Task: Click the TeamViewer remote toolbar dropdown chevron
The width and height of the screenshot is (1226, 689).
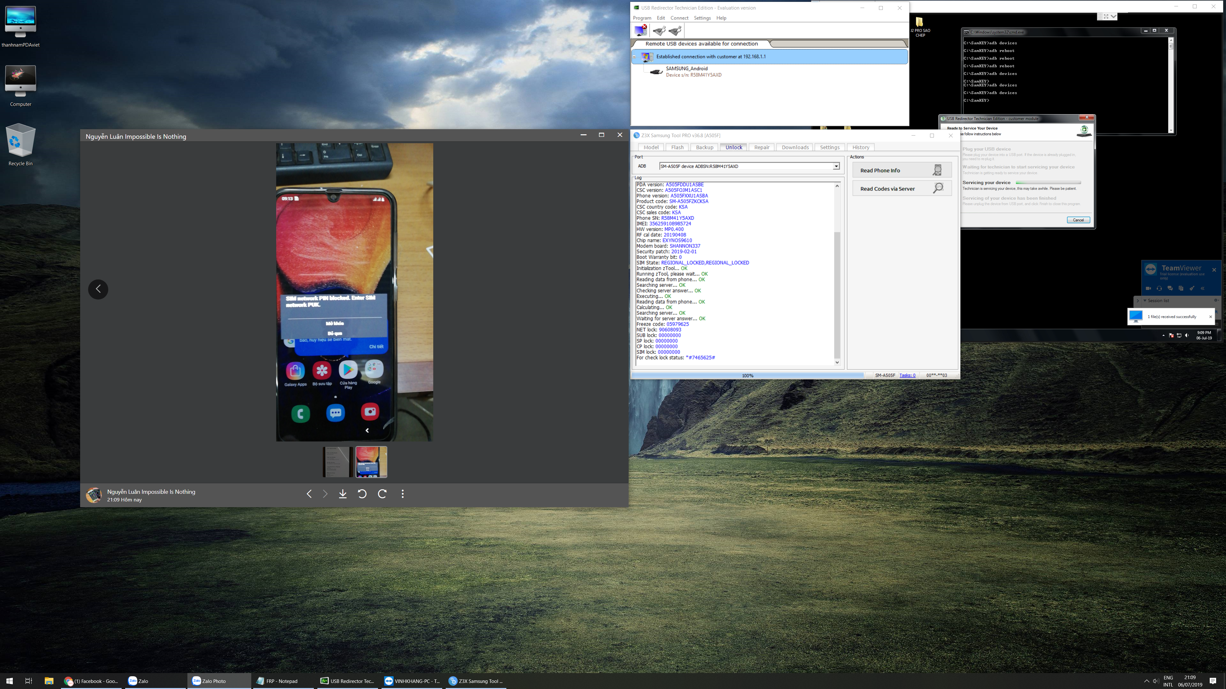Action: [1113, 16]
